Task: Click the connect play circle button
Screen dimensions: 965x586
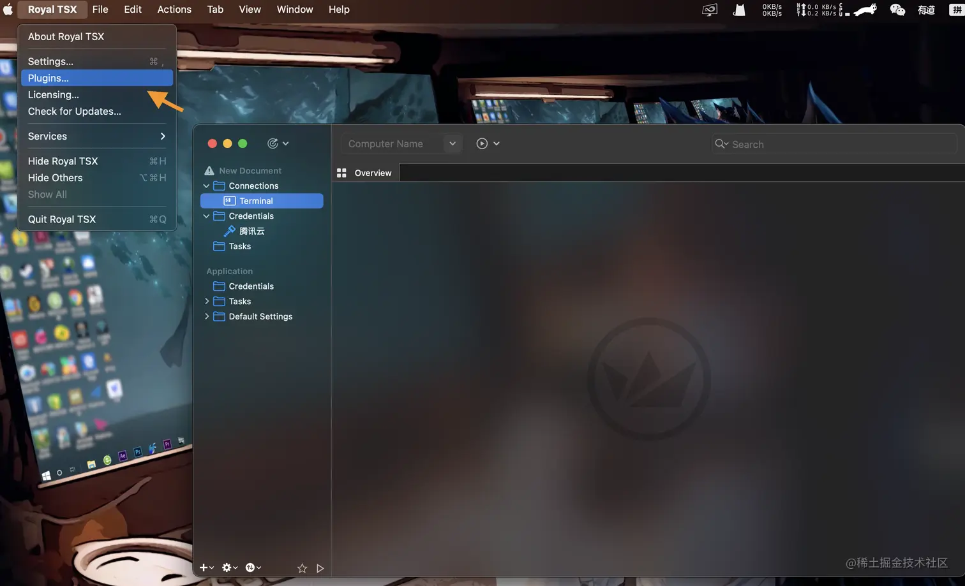Action: click(482, 143)
